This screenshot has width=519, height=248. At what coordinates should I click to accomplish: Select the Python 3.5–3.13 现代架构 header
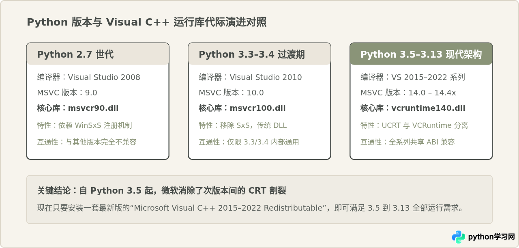(421, 54)
